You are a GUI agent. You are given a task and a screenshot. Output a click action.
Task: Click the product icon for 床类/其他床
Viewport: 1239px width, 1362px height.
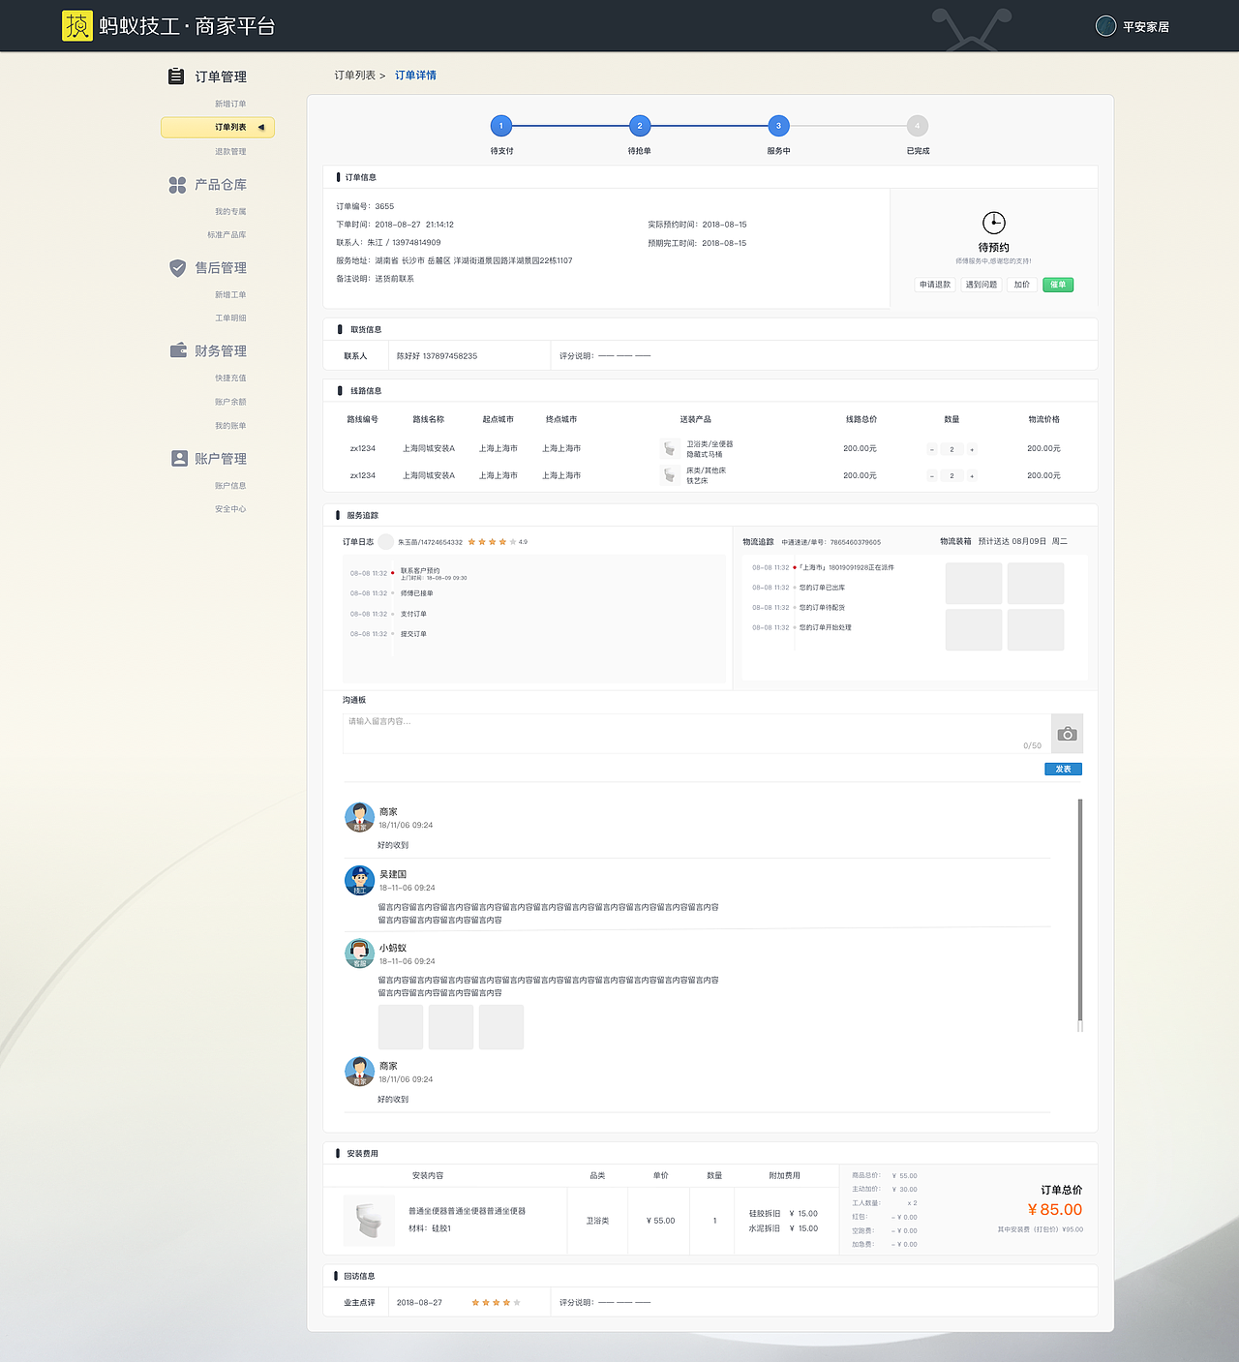(x=669, y=475)
